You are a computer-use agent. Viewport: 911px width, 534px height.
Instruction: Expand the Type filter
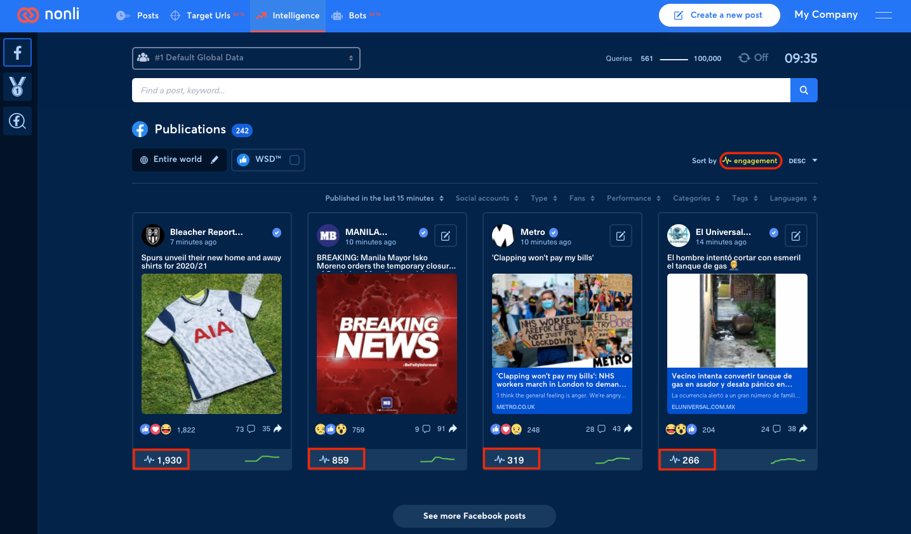tap(544, 199)
